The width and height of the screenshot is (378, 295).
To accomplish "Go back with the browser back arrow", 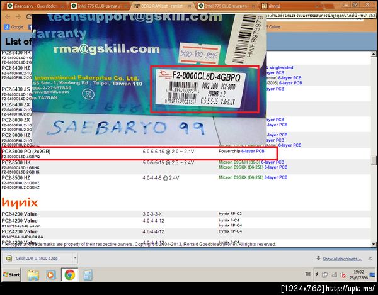I will point(8,16).
